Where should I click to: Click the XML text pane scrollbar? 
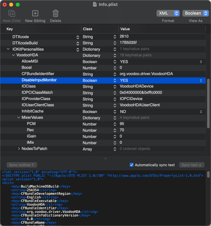(208, 174)
